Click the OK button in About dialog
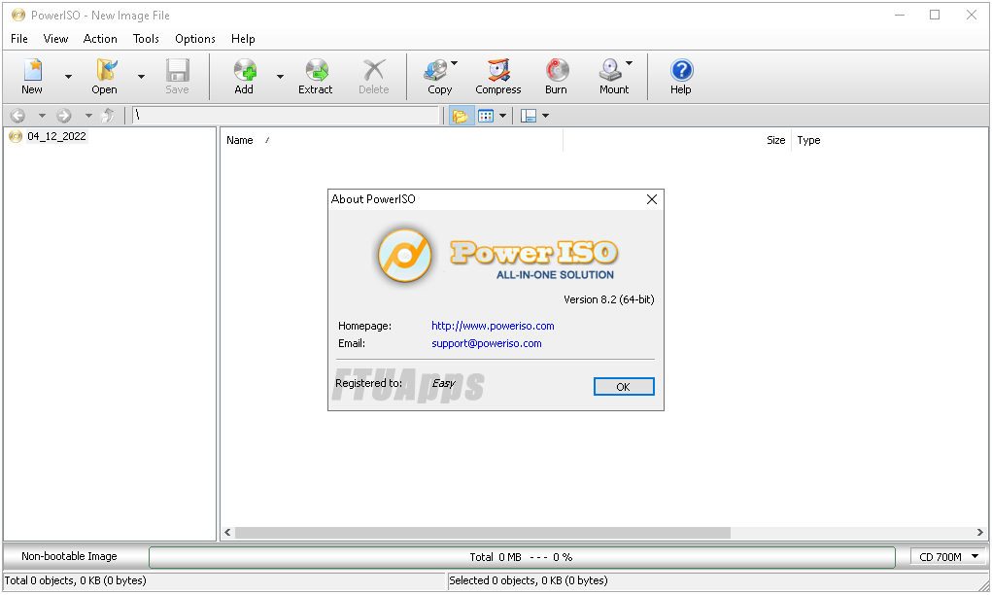Screen dimensions: 992x595 click(x=623, y=387)
